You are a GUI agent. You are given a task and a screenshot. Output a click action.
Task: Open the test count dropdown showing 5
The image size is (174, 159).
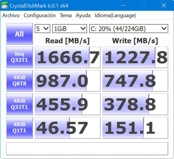coord(42,28)
